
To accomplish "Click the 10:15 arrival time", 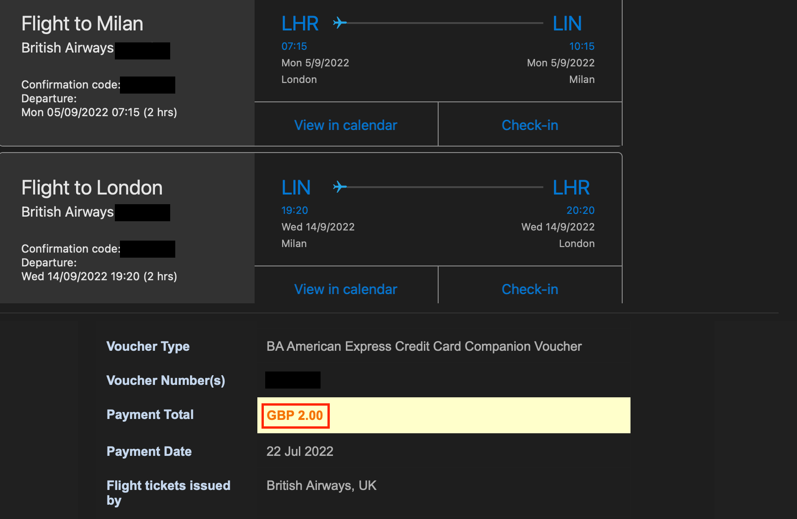I will tap(582, 46).
